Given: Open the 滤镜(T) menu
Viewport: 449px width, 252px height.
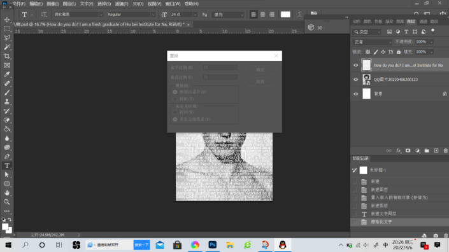Looking at the screenshot, I should coord(122,4).
